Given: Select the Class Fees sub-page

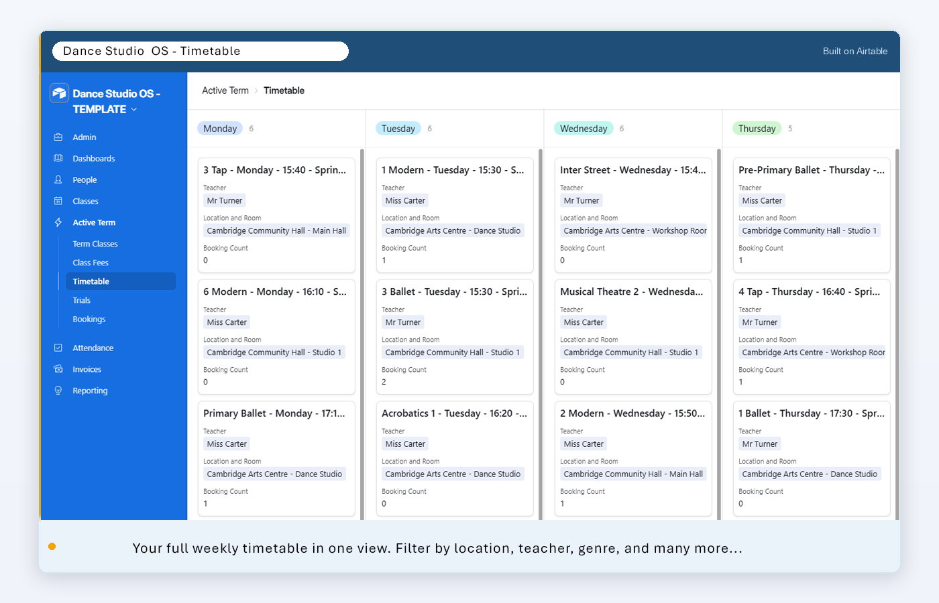Looking at the screenshot, I should tap(91, 263).
